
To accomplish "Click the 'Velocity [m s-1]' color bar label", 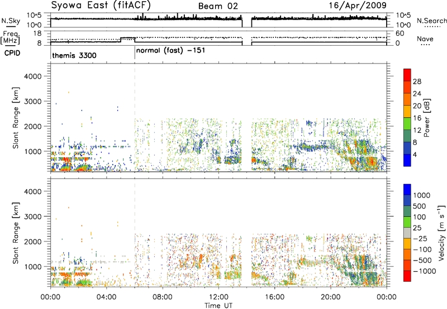I will 441,233.
